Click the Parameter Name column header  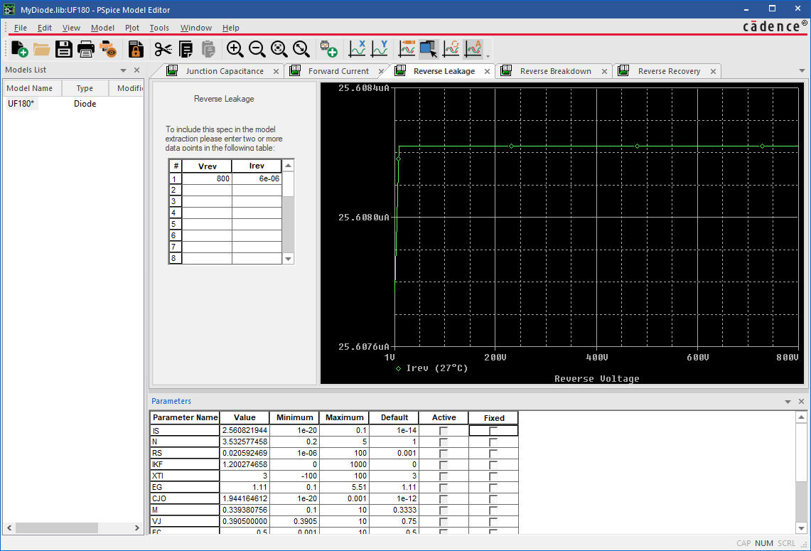pos(186,417)
